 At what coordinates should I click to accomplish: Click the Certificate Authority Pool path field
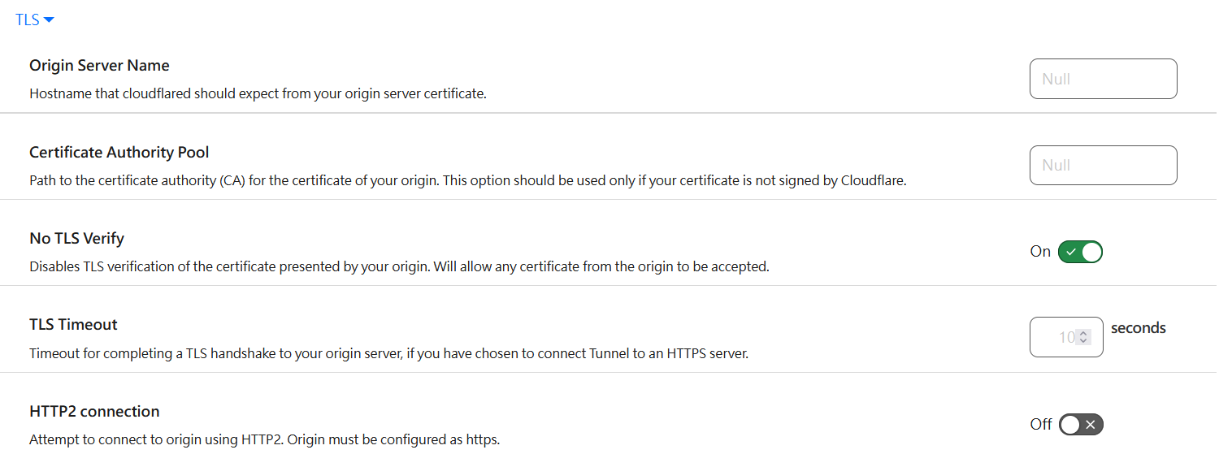(1103, 165)
